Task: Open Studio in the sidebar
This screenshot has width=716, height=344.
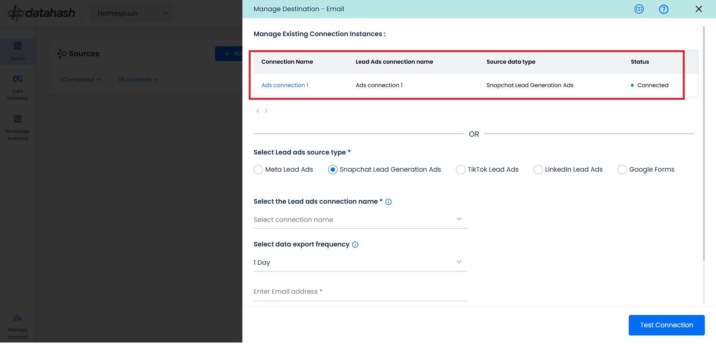Action: click(18, 51)
